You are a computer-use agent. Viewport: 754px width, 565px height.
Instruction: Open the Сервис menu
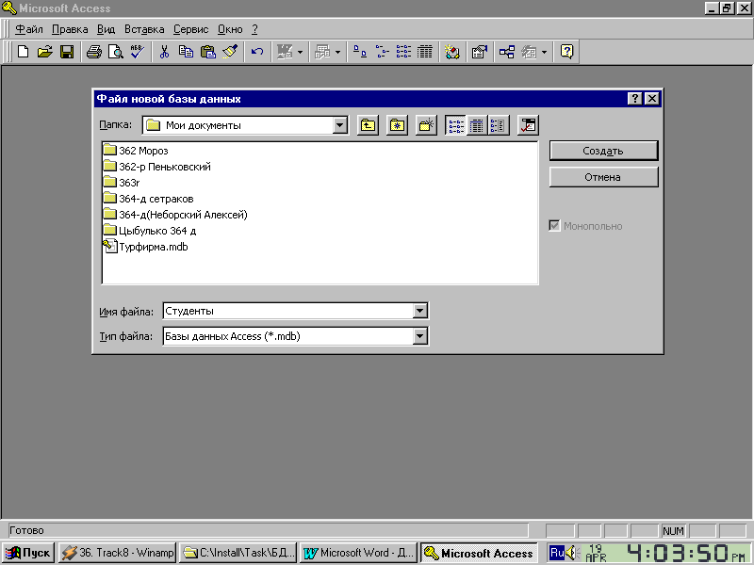191,29
